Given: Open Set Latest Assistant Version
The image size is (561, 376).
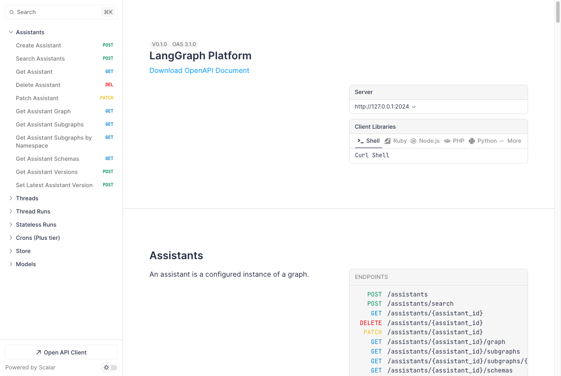Looking at the screenshot, I should tap(61, 185).
